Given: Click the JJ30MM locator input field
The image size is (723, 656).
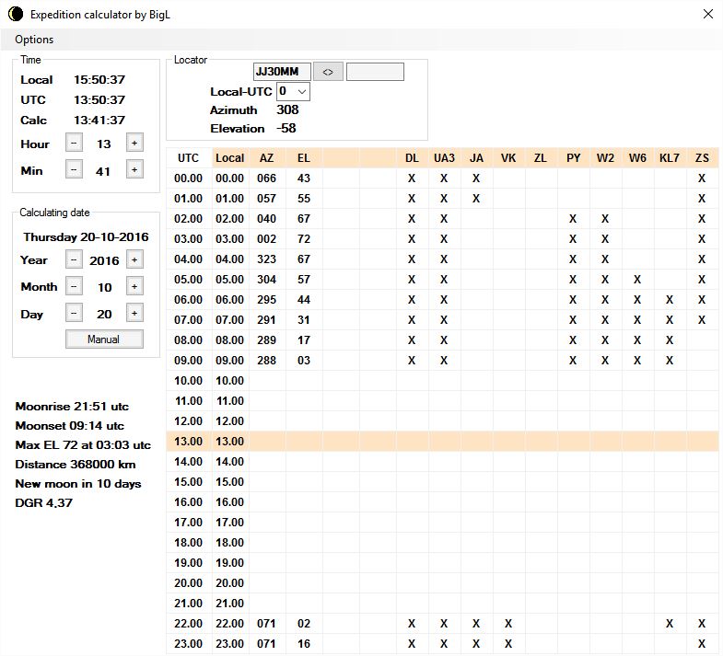Looking at the screenshot, I should tap(282, 72).
